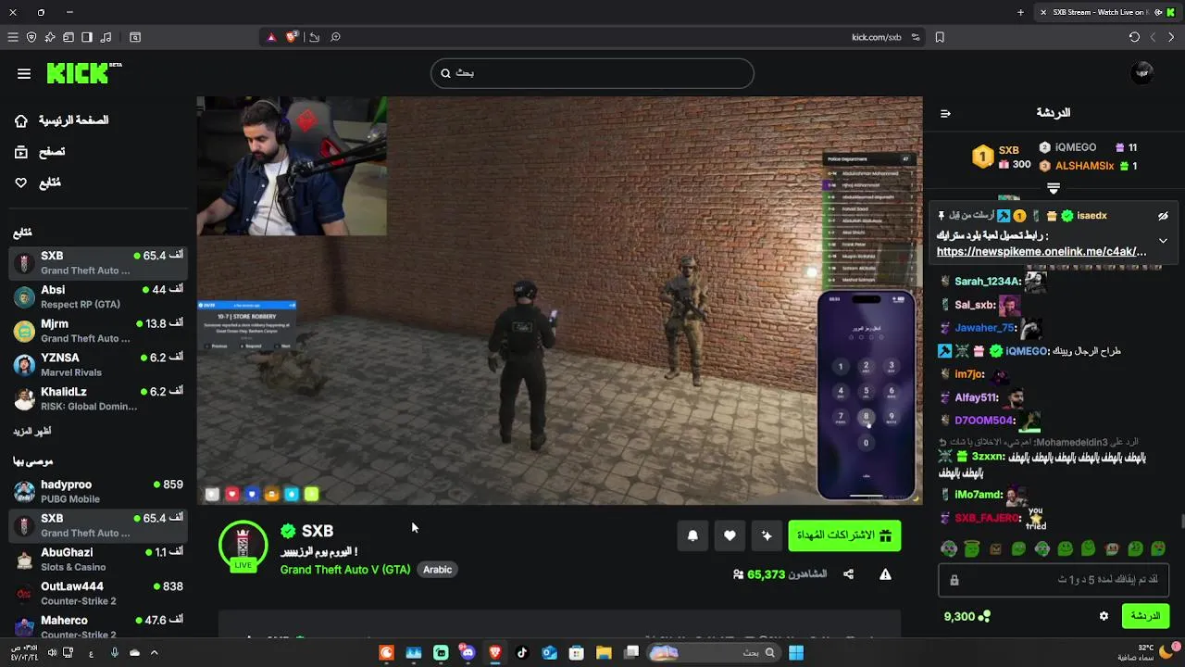Hide the pinned message with the eye icon
The image size is (1185, 667).
pyautogui.click(x=1163, y=216)
